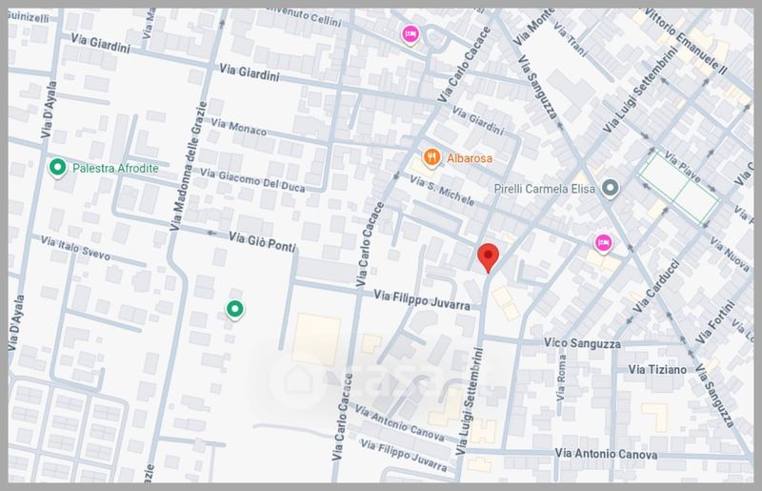Open the grey Pirelli Carmela Elisa marker

click(612, 189)
